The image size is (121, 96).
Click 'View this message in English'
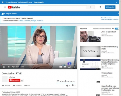[x=110, y=19]
